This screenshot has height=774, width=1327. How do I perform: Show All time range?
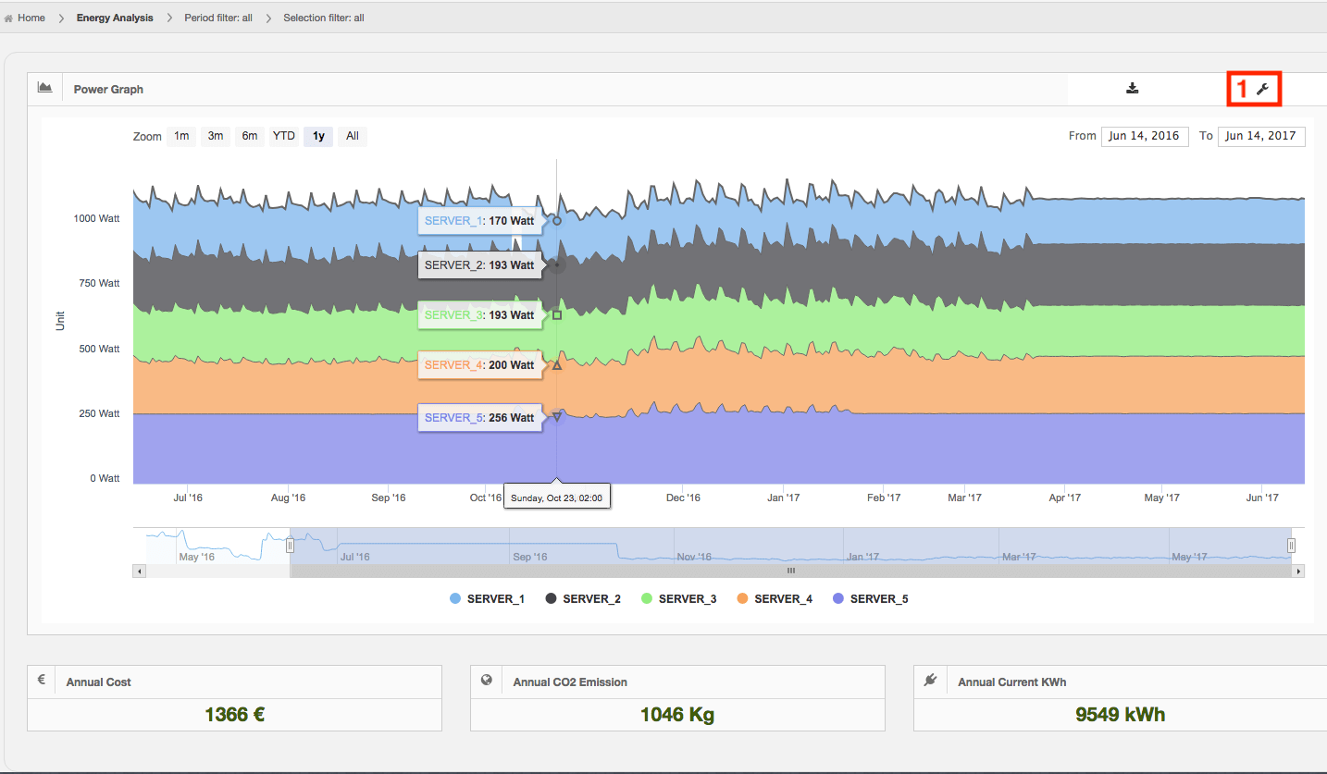pyautogui.click(x=353, y=136)
